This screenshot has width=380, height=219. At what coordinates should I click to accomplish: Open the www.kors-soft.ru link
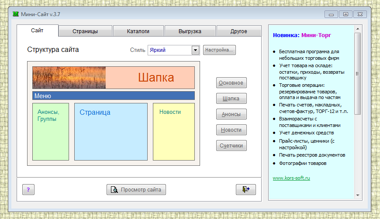point(291,178)
